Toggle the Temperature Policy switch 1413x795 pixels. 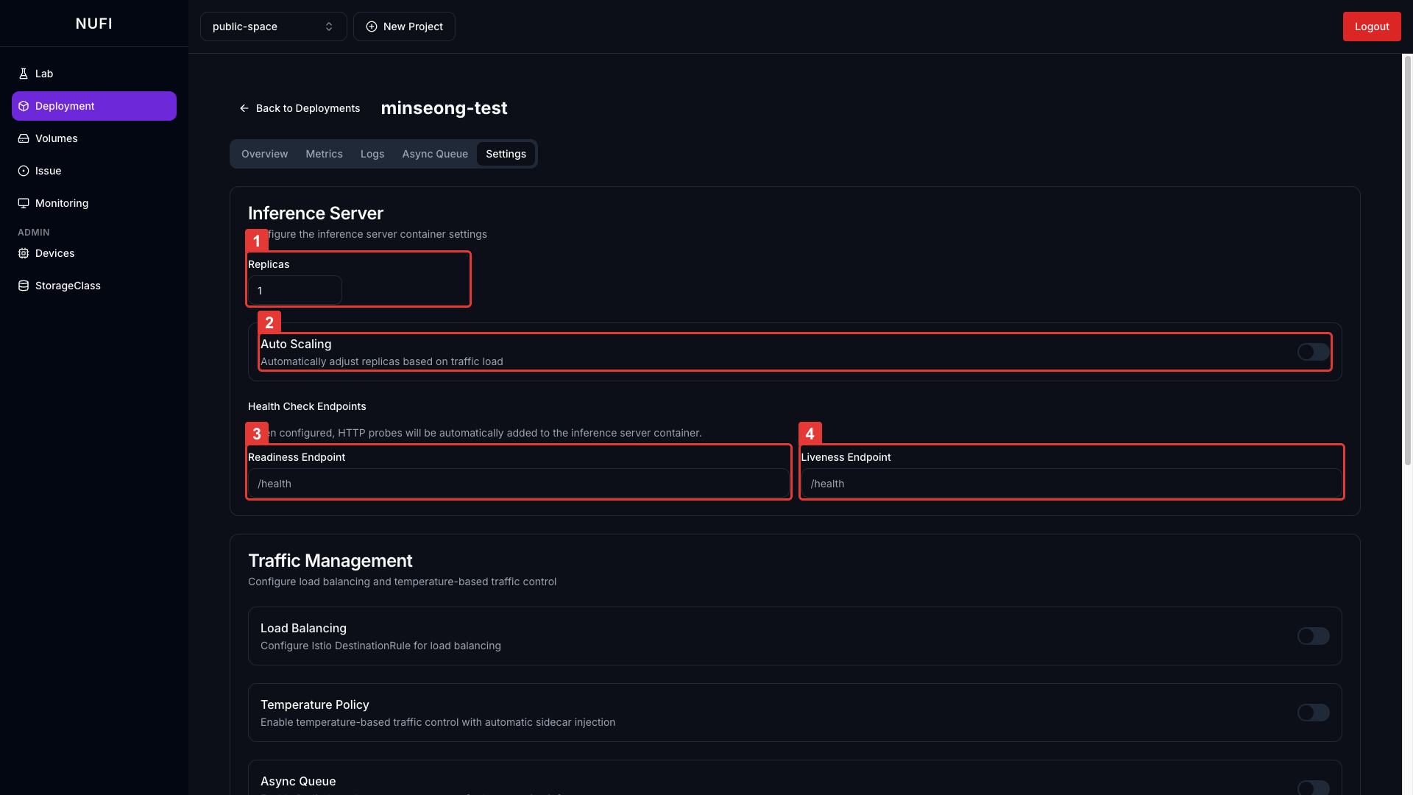pyautogui.click(x=1313, y=713)
